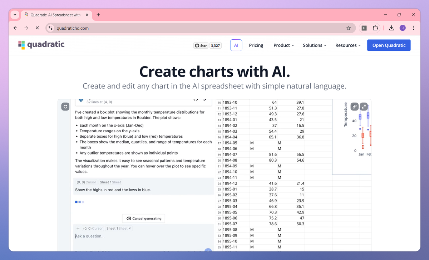This screenshot has height=260, width=429.
Task: Select cell 1893-10 in row 10
Action: [x=236, y=102]
